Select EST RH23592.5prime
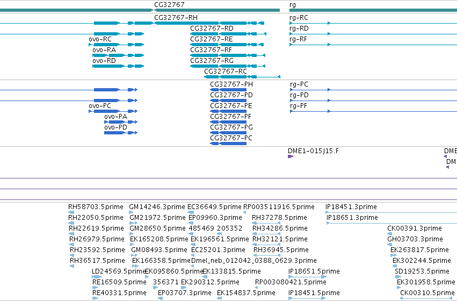Image resolution: width=457 pixels, height=301 pixels. click(x=97, y=250)
